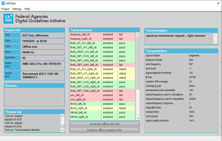Screen dimensions: 222x141
Task: Select the thdn_6597_m1_right_ch test row
Action: [x=103, y=78]
